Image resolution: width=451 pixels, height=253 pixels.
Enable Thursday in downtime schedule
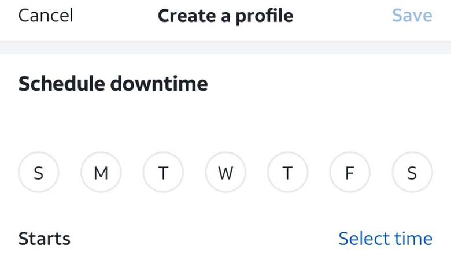pos(287,172)
